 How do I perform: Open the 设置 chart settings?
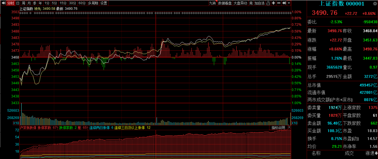(x=104, y=3)
